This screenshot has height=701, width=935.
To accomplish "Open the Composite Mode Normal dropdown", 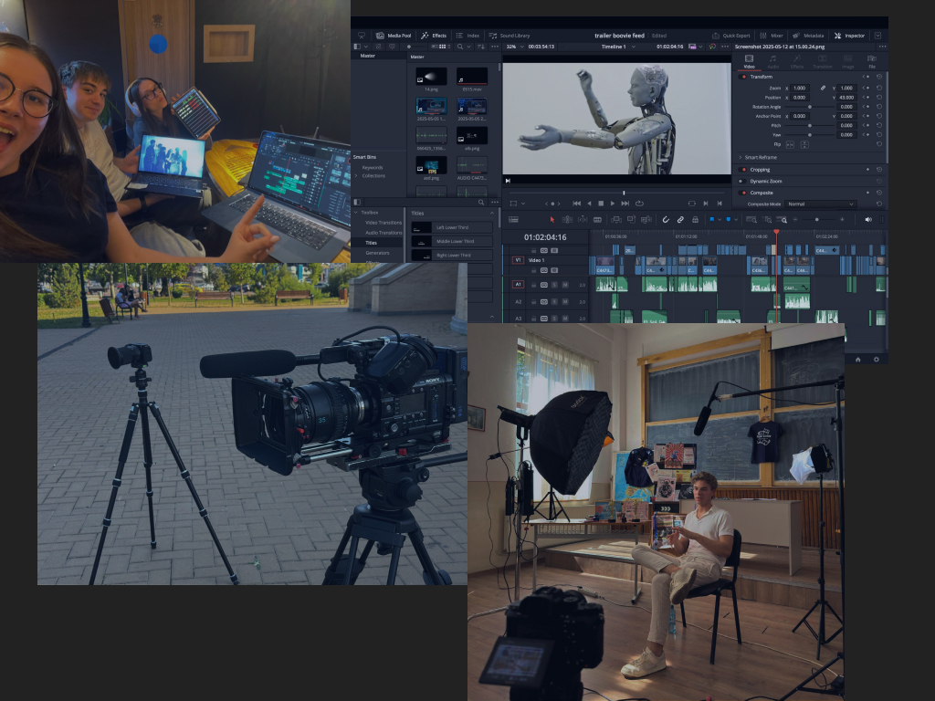I will [x=821, y=204].
